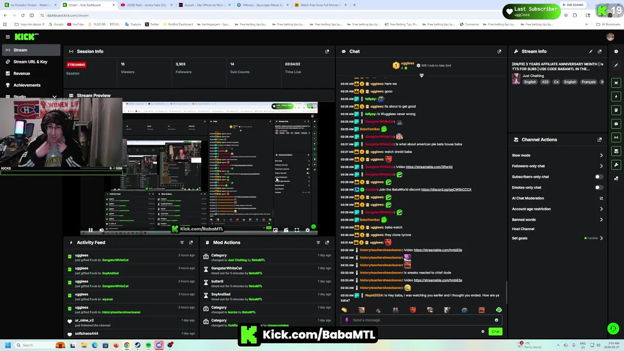Toggle Chat widget in right rail
Image resolution: width=624 pixels, height=351 pixels.
coord(617,124)
